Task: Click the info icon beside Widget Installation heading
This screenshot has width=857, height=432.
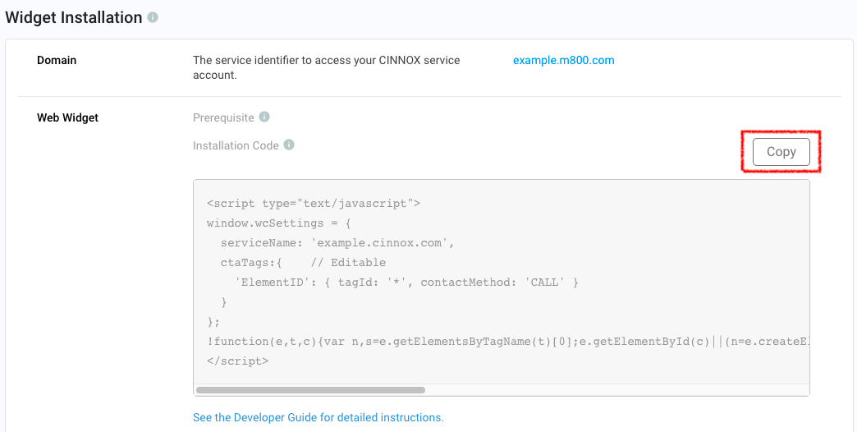Action: point(153,17)
